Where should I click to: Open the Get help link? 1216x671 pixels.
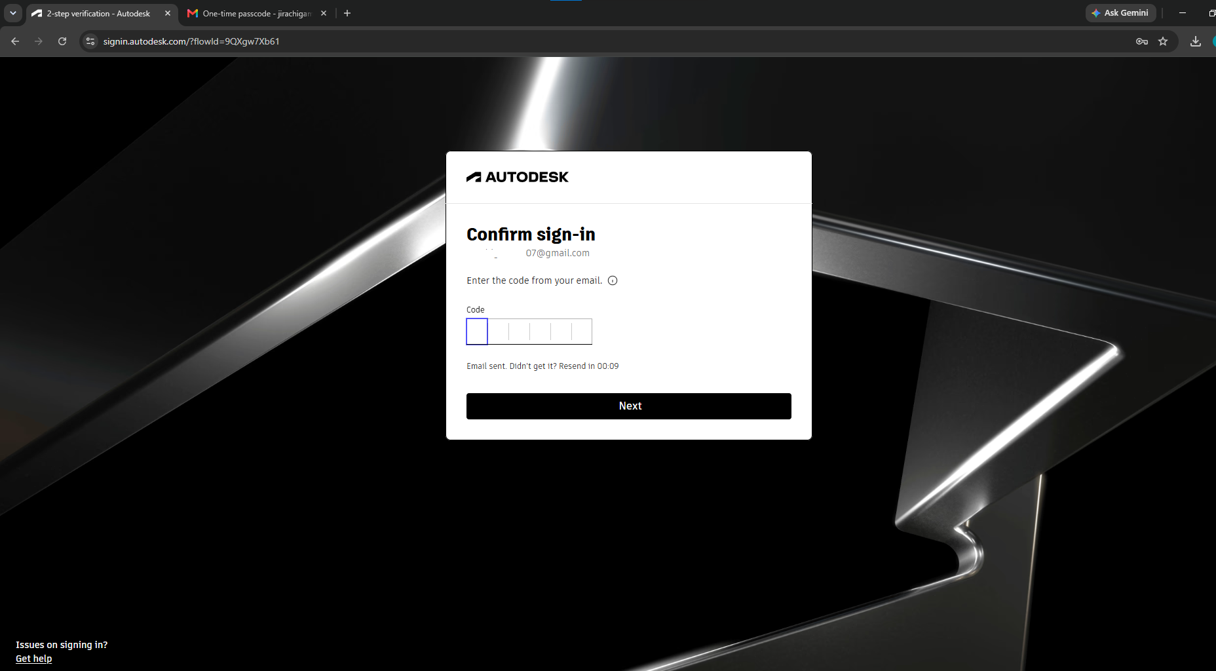(33, 659)
